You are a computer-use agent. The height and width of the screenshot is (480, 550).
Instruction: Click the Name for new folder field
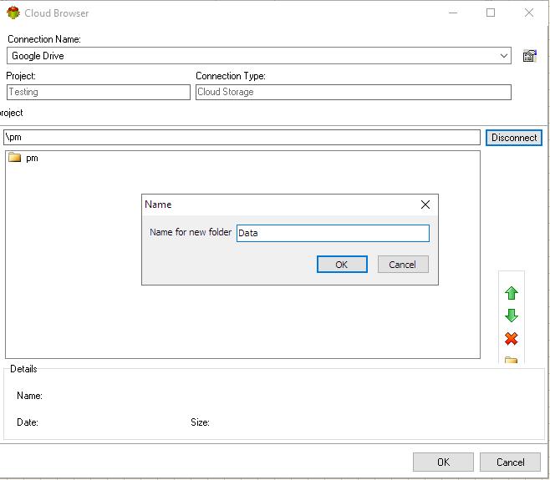pyautogui.click(x=333, y=233)
